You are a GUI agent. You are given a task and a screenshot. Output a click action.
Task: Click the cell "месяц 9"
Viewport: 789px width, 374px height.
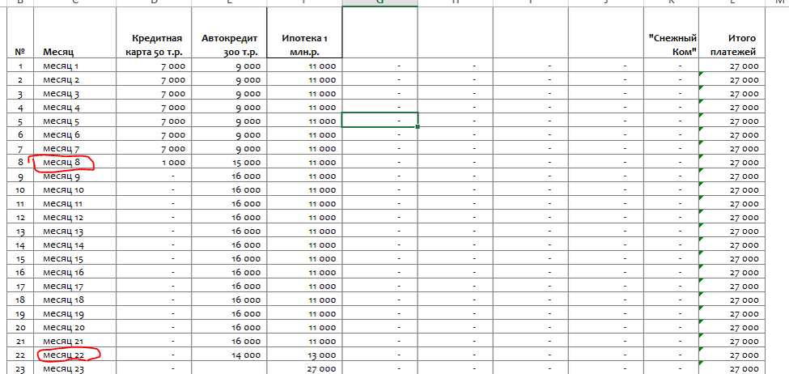tap(74, 176)
